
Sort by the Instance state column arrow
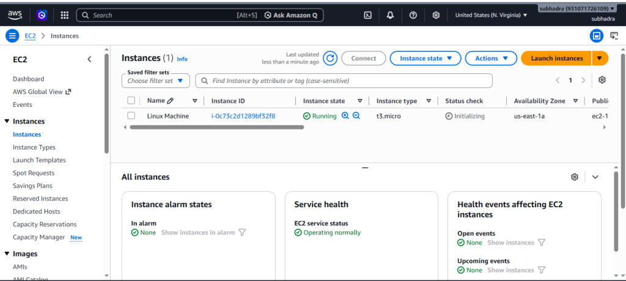click(x=359, y=101)
